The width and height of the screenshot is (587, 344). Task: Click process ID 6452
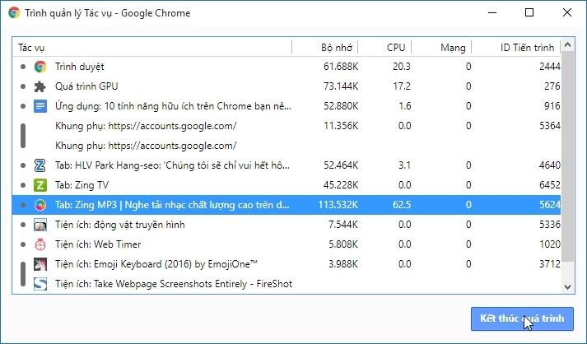pos(550,185)
